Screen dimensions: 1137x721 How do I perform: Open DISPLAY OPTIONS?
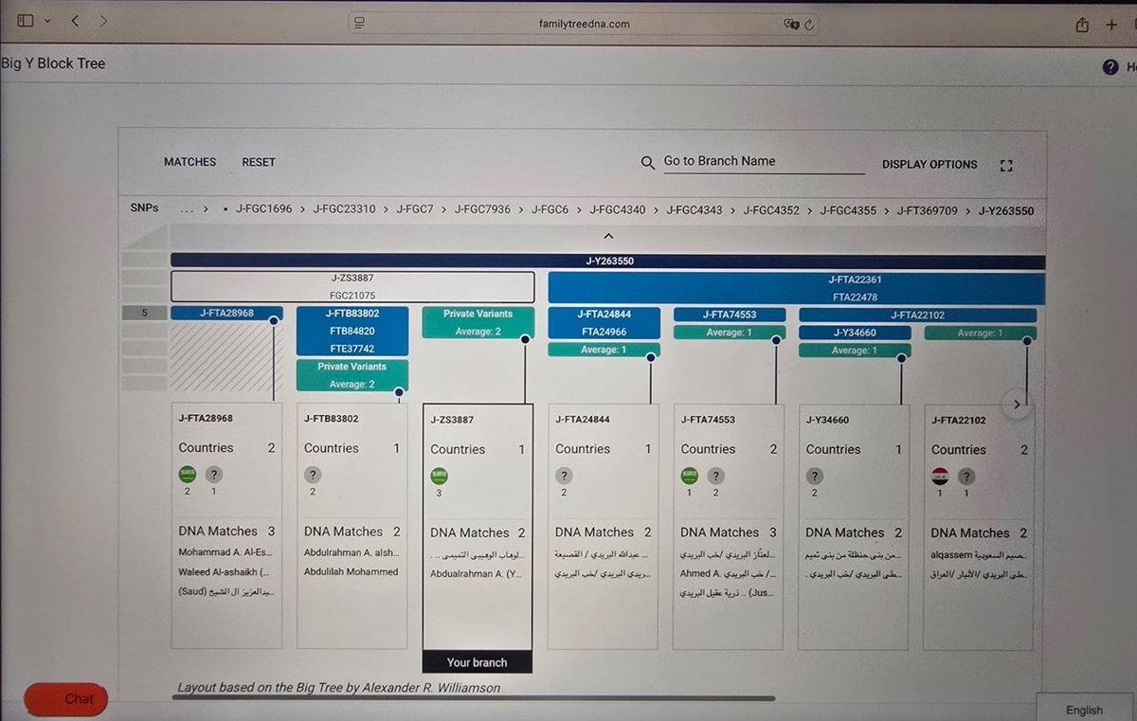point(929,165)
